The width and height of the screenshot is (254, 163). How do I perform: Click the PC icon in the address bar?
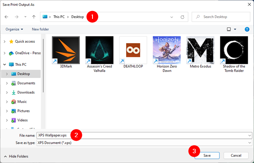coord(45,17)
